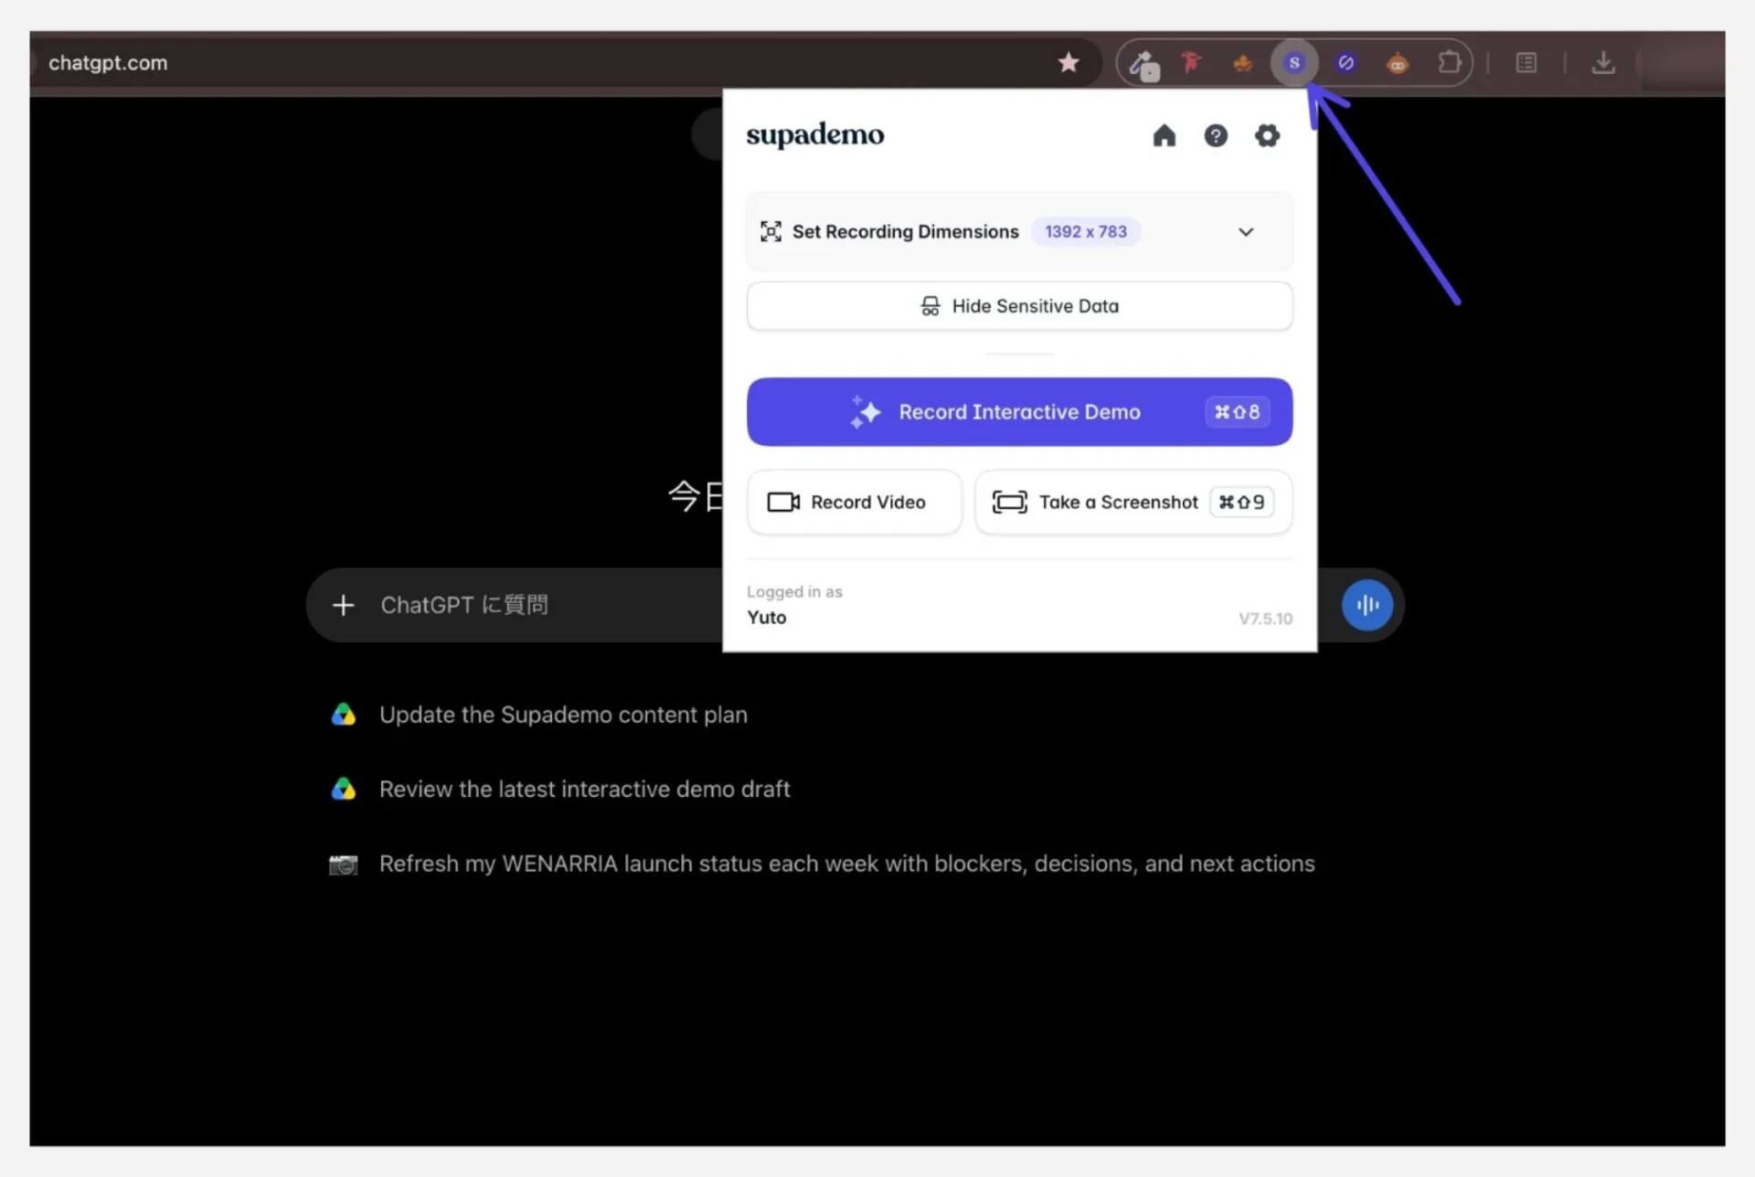Click camera icon beside WENARRIA suggestion
This screenshot has width=1755, height=1177.
[343, 864]
